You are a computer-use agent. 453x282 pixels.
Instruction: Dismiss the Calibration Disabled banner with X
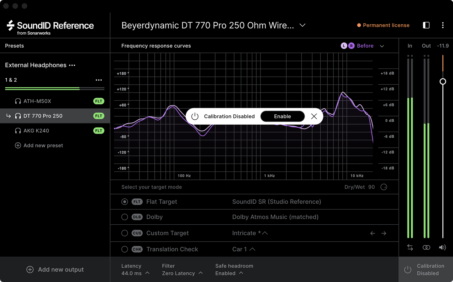click(x=314, y=116)
